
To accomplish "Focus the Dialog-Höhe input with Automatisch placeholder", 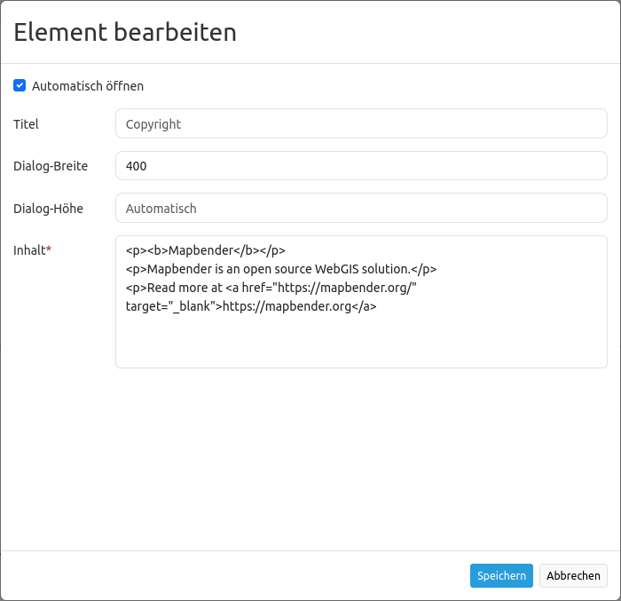I will (361, 209).
